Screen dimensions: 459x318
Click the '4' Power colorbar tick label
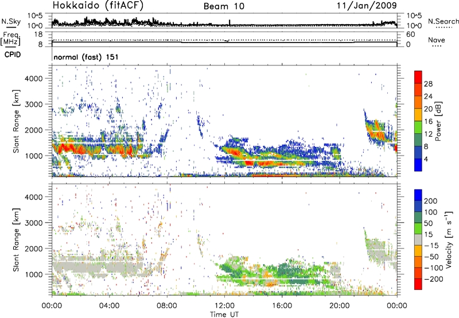(426, 159)
